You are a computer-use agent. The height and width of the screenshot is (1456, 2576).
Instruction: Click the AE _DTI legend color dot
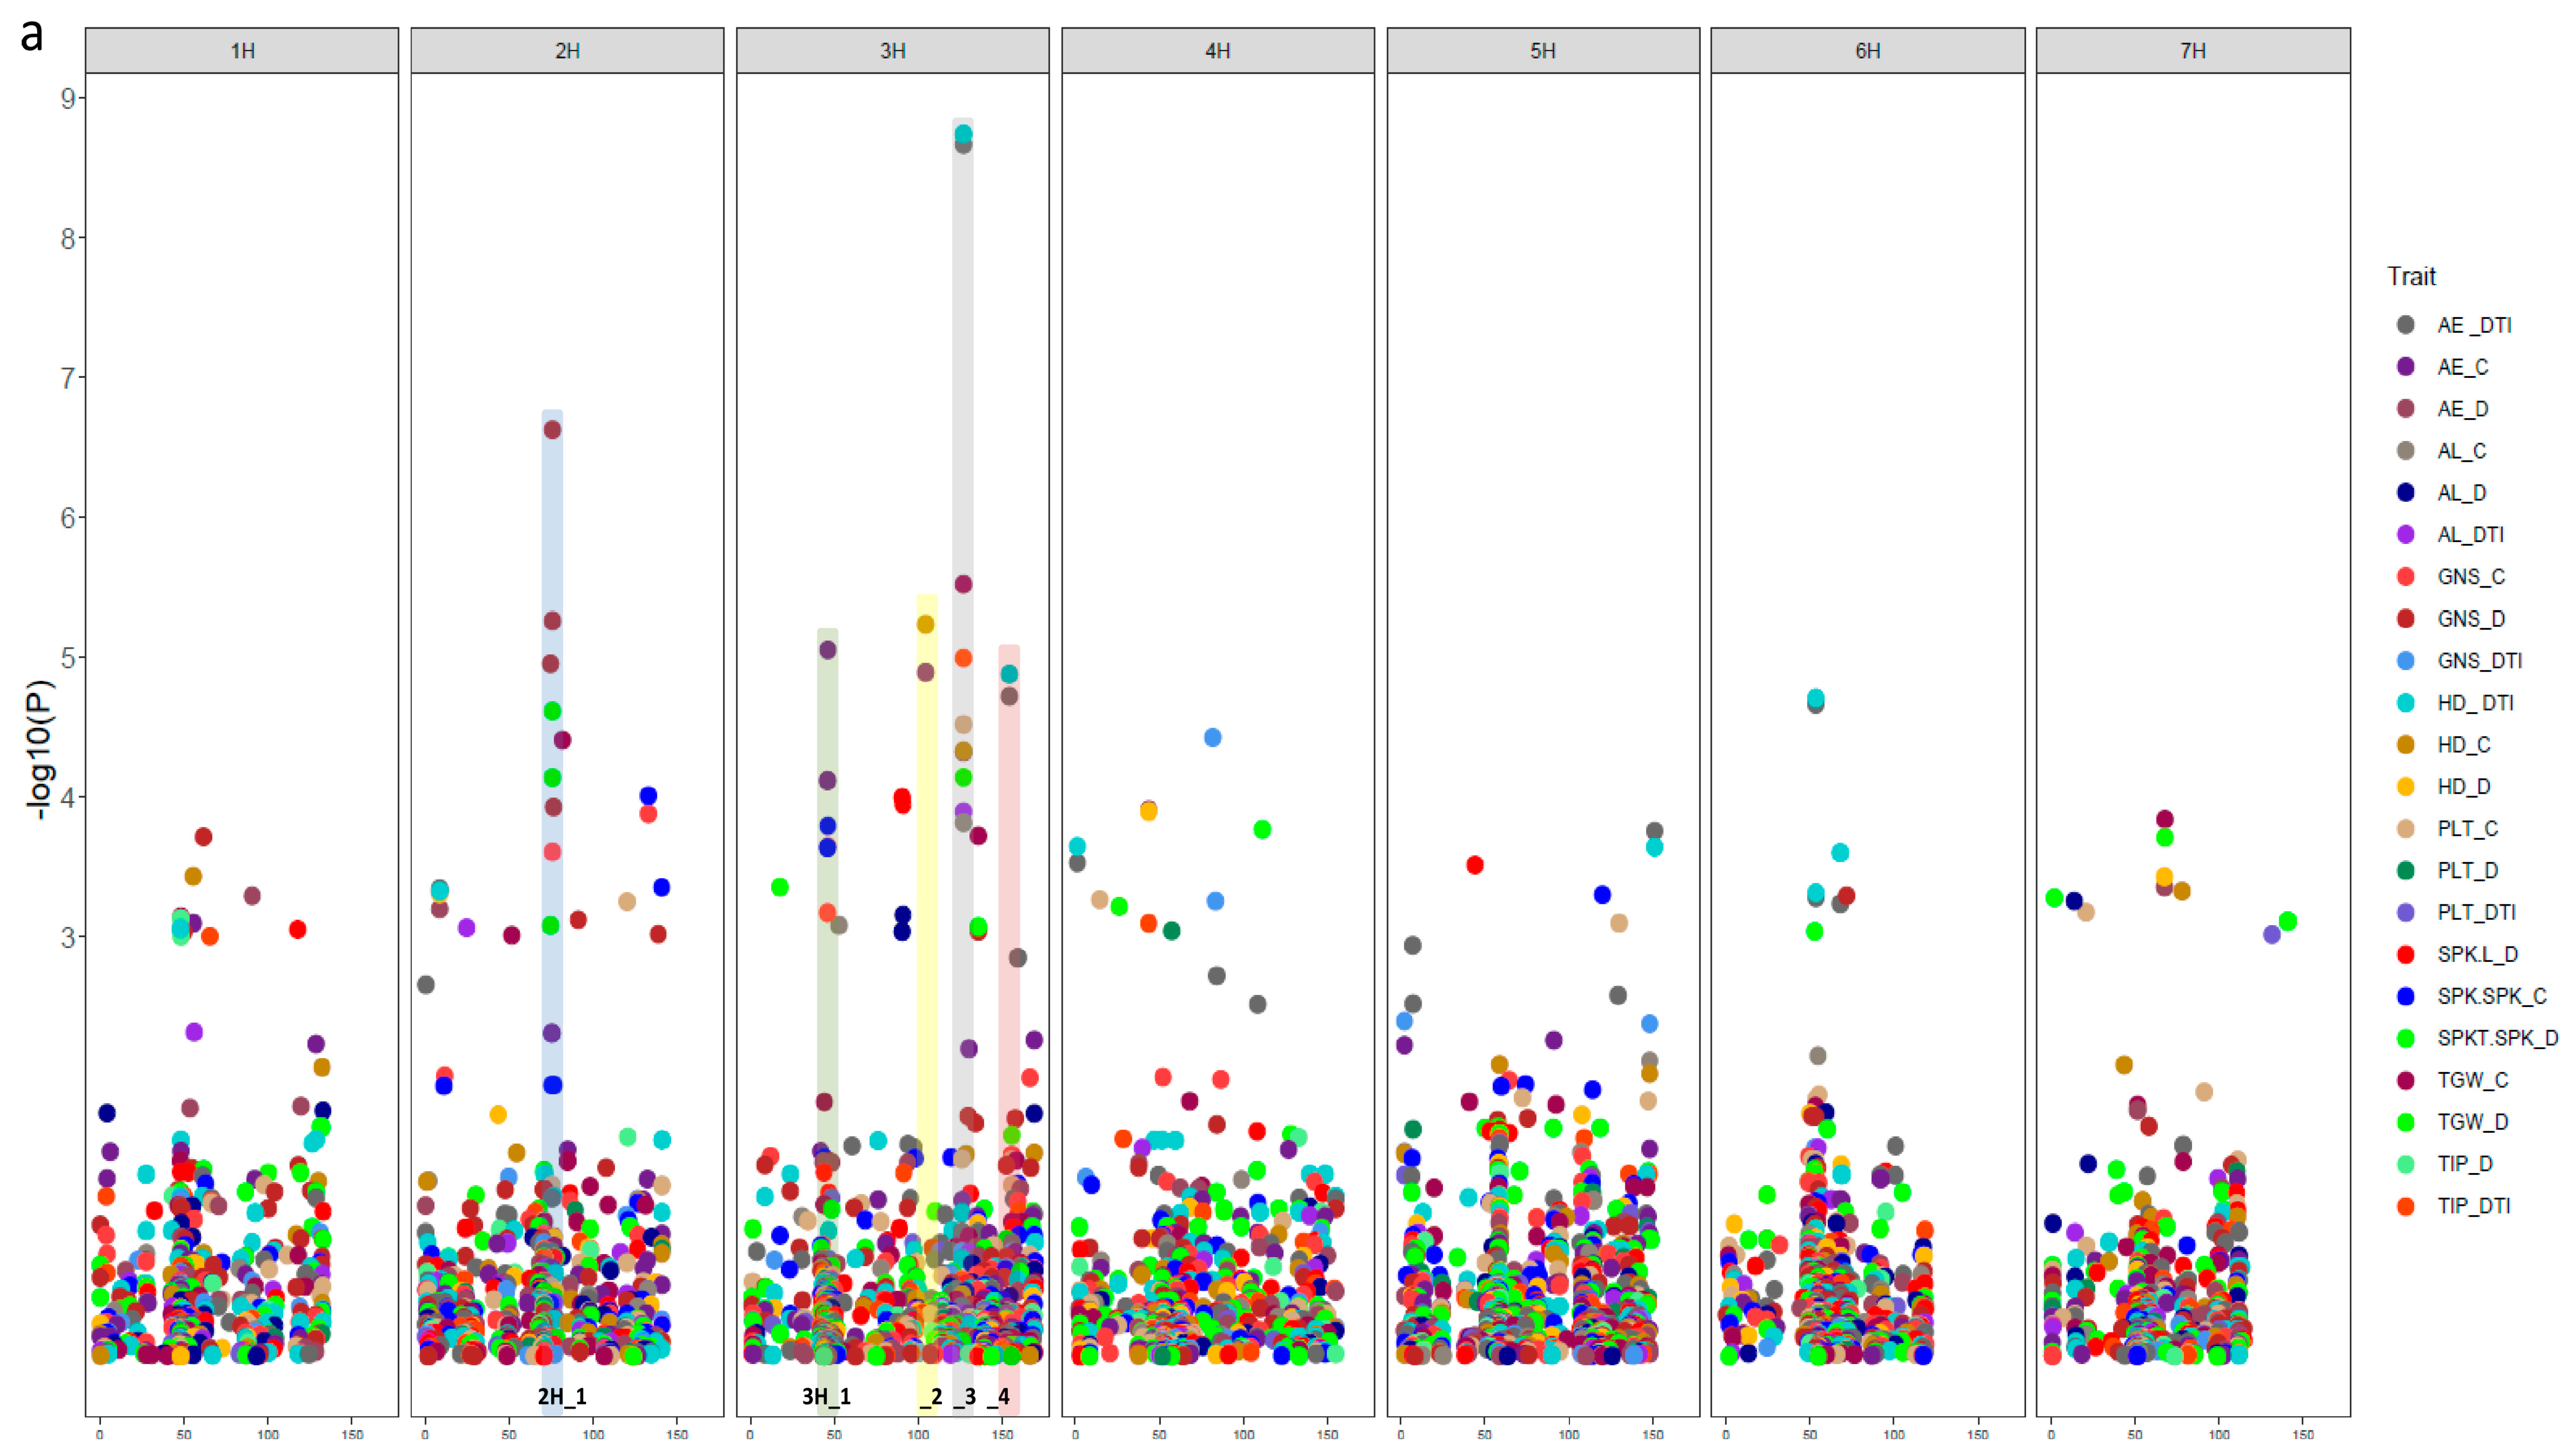(2405, 325)
